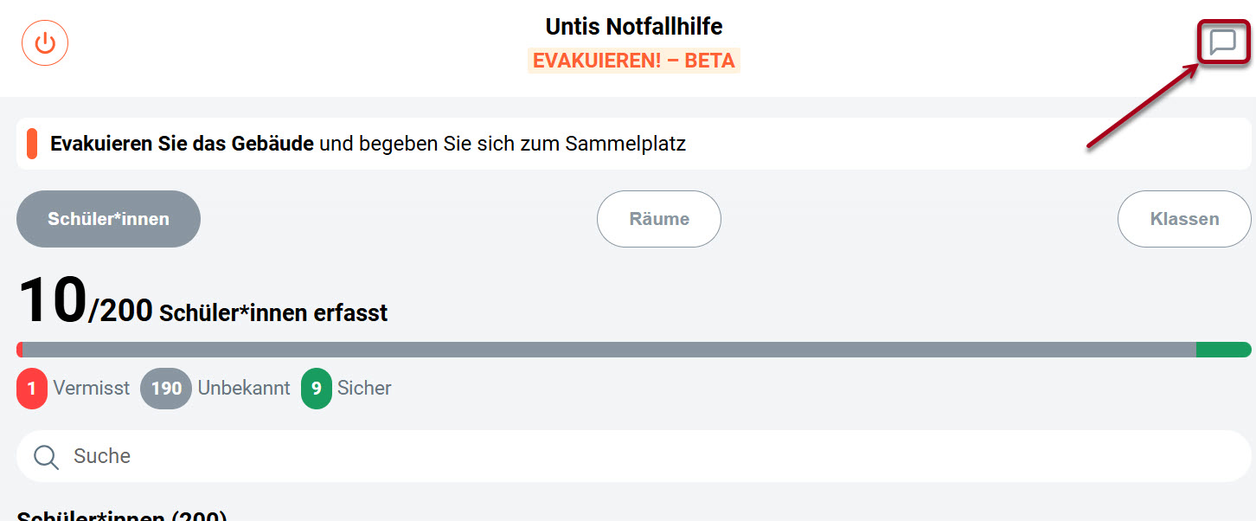This screenshot has height=521, width=1256.
Task: Click the red Vermisst counter badge
Action: coord(32,389)
